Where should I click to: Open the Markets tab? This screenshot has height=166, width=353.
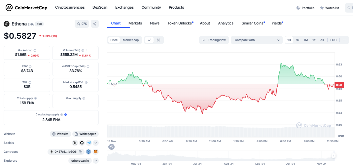[x=135, y=23]
